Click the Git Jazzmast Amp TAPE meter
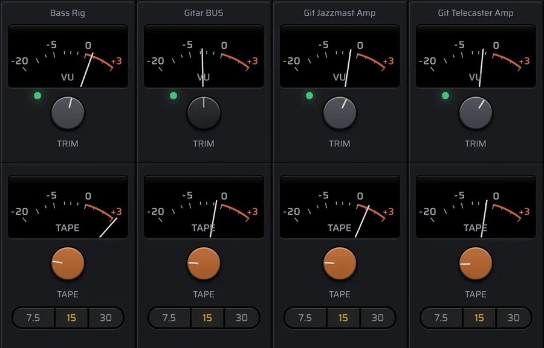Viewport: 544px width, 348px height. pyautogui.click(x=340, y=207)
